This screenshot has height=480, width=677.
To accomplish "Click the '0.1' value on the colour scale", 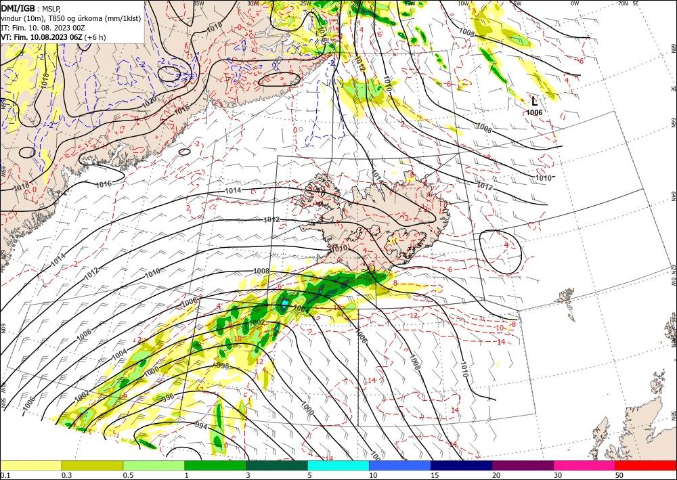I will click(x=5, y=475).
